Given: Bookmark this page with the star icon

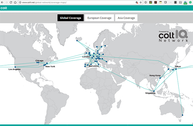Looking at the screenshot, I should (x=141, y=2).
